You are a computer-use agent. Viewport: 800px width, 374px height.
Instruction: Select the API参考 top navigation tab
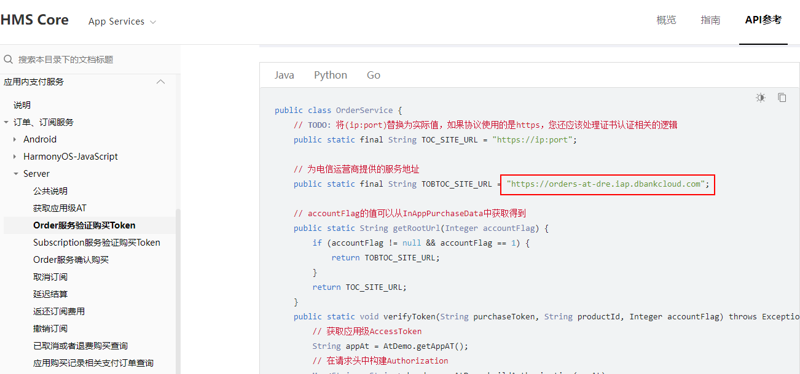coord(763,20)
